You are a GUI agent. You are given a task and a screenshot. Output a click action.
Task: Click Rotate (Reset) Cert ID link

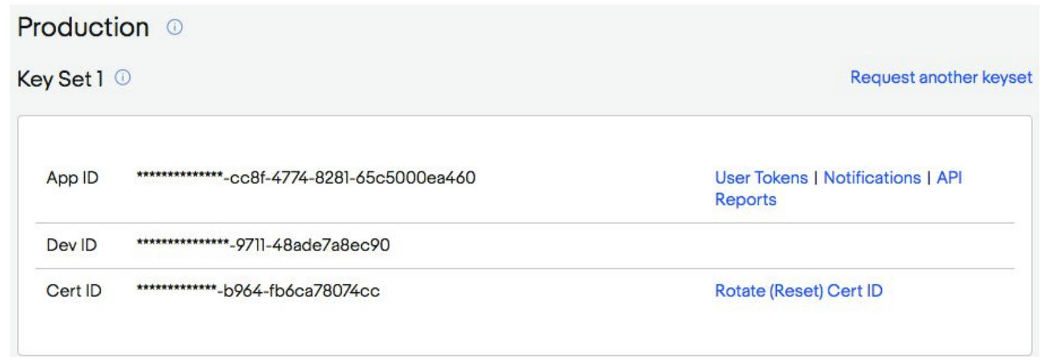click(x=798, y=291)
